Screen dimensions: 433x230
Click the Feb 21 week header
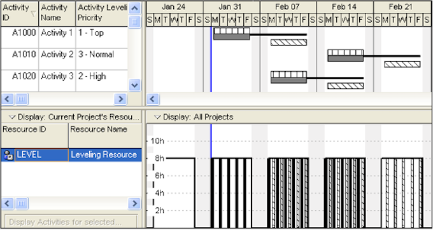[402, 7]
